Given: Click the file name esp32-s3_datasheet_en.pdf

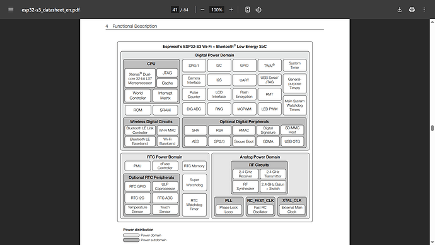Looking at the screenshot, I should [x=50, y=9].
